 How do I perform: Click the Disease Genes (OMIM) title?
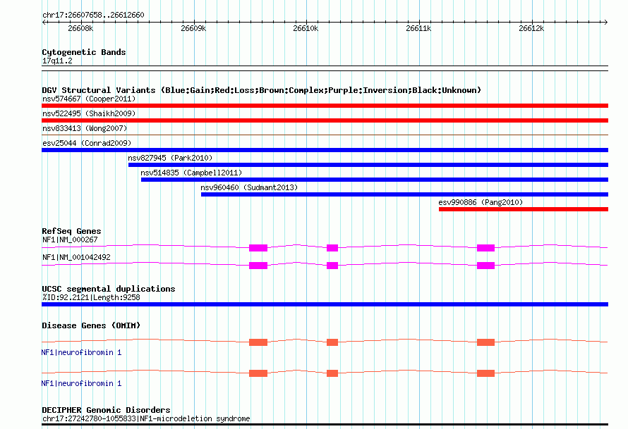click(x=91, y=325)
